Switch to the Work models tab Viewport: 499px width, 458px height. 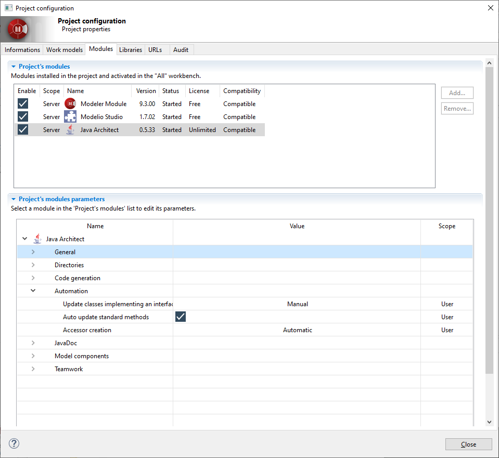pos(65,50)
